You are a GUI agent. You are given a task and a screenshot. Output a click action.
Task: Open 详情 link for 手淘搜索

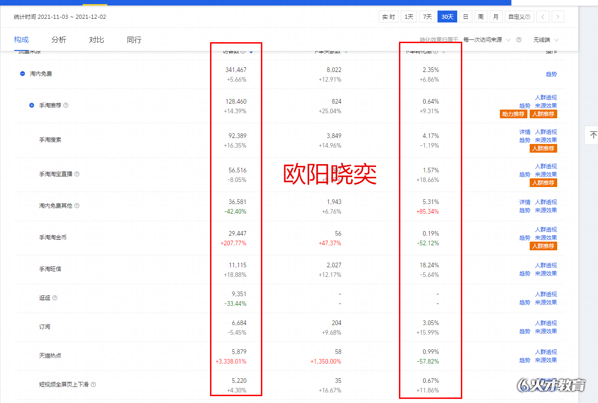click(525, 132)
